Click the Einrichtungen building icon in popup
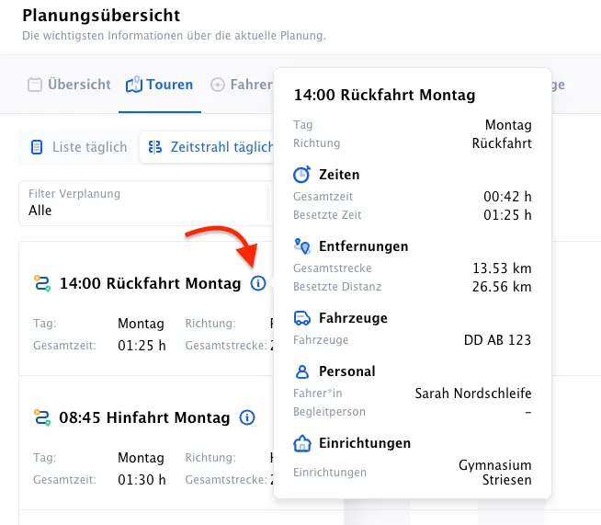The width and height of the screenshot is (601, 525). click(x=302, y=443)
